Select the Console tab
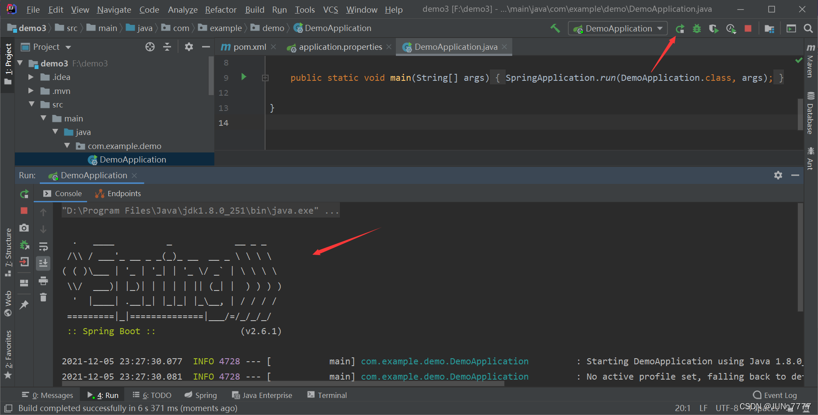This screenshot has width=818, height=415. pyautogui.click(x=62, y=194)
